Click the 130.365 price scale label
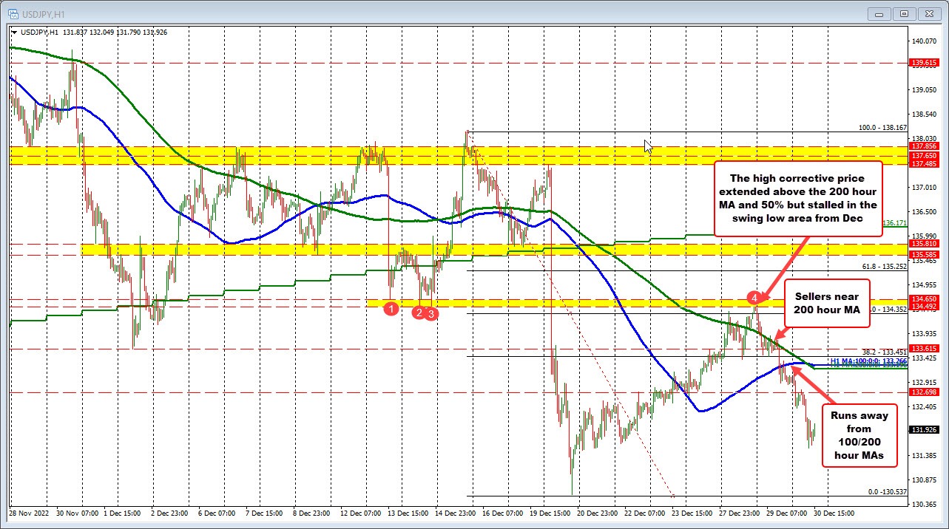949x529 pixels. (923, 505)
